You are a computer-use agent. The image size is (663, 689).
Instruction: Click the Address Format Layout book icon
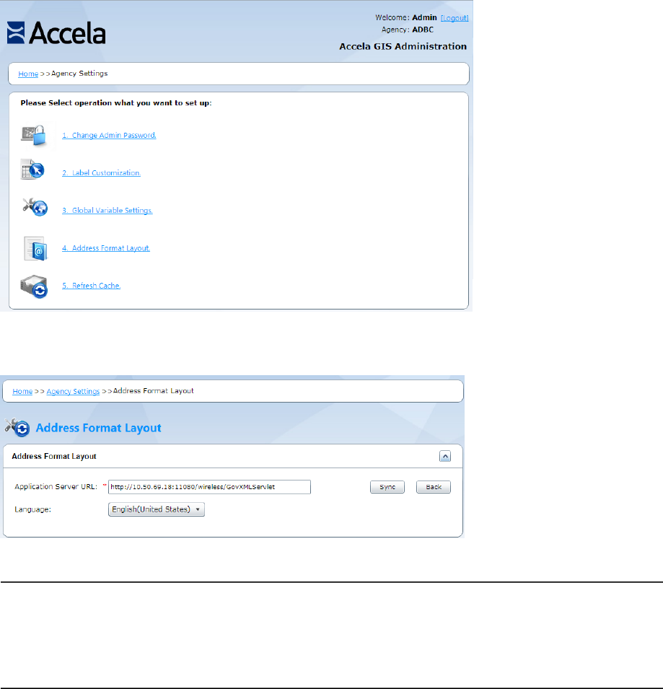pos(35,249)
